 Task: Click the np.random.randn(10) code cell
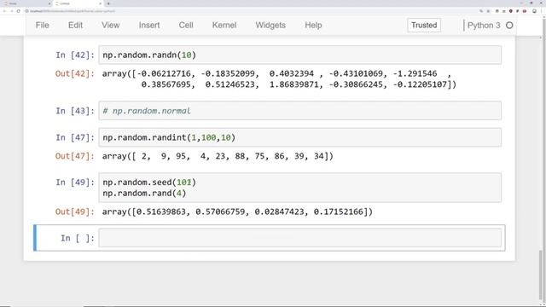coord(299,55)
